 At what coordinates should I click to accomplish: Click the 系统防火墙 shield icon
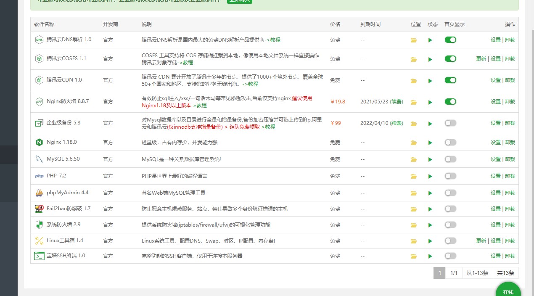click(x=39, y=225)
